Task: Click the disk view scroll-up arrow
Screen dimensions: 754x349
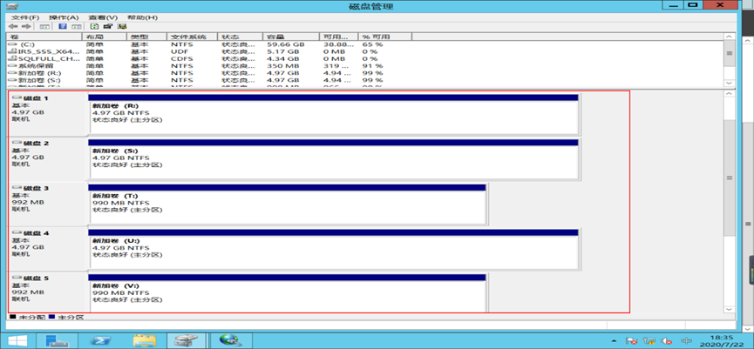Action: [730, 94]
